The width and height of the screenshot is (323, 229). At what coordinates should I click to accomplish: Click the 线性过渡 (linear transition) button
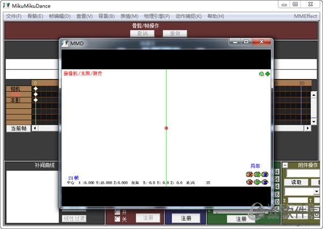coord(74,218)
